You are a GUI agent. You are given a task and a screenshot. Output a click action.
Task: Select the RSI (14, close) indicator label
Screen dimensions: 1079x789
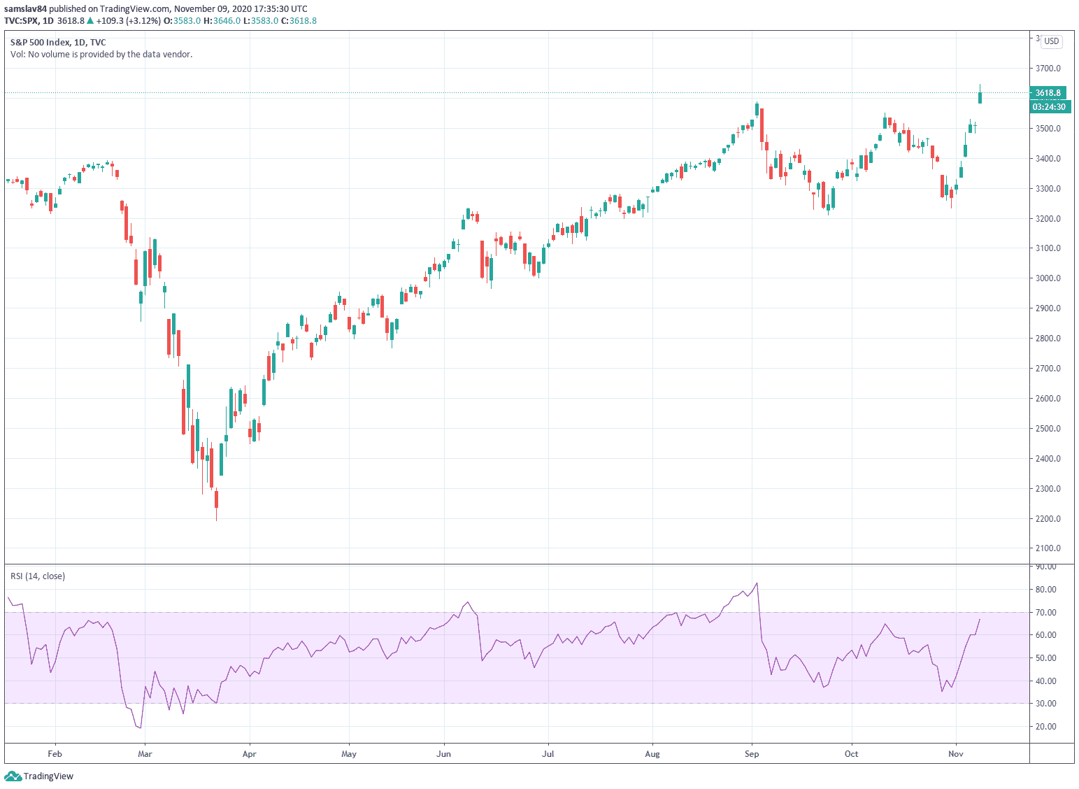pos(38,576)
